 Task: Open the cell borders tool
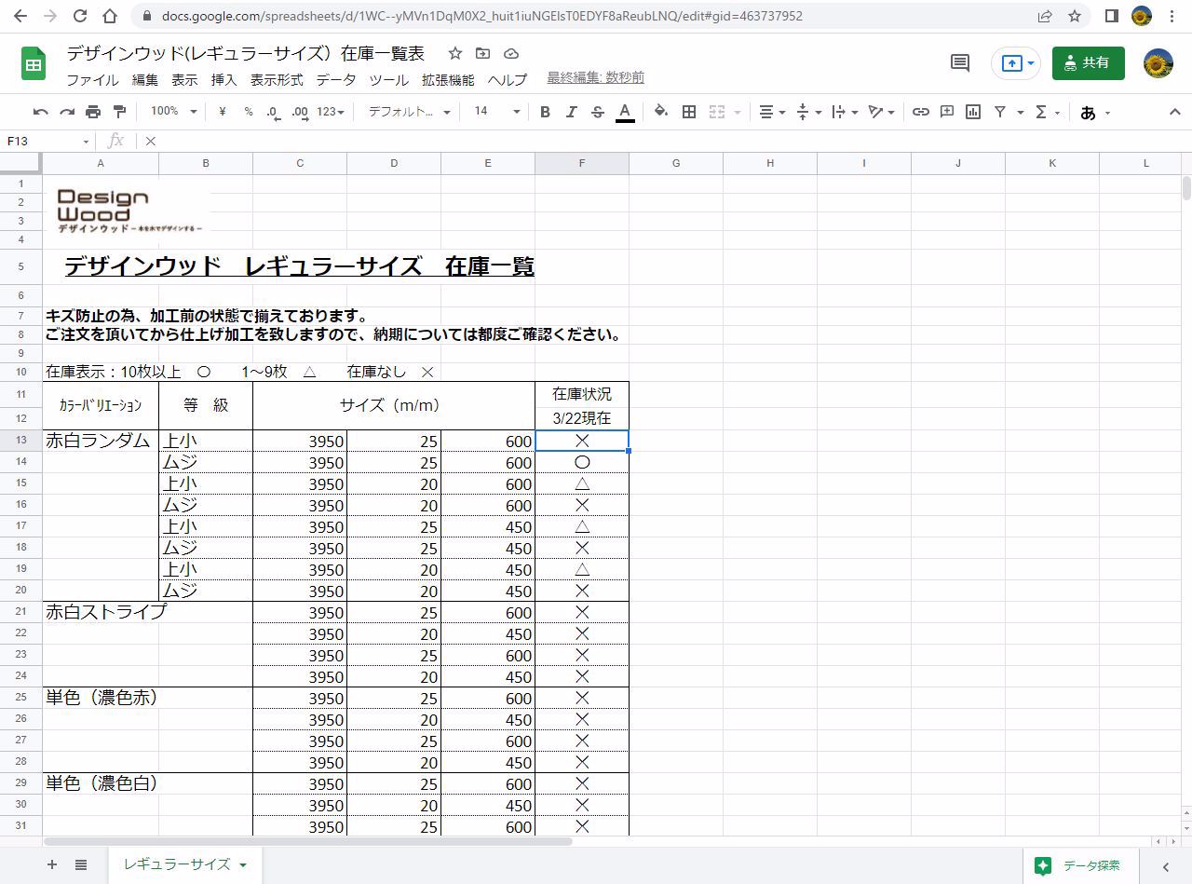point(689,112)
